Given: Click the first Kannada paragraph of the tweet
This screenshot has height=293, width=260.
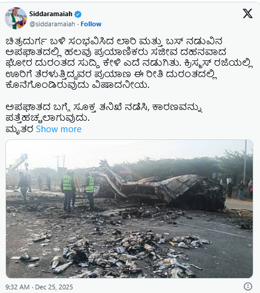Looking at the screenshot, I should tap(129, 63).
